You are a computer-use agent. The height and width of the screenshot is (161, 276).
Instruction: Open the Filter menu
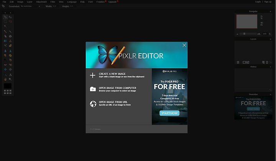(53, 2)
